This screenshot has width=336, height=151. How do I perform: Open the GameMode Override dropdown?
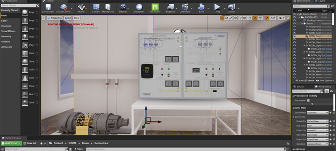pyautogui.click(x=318, y=112)
